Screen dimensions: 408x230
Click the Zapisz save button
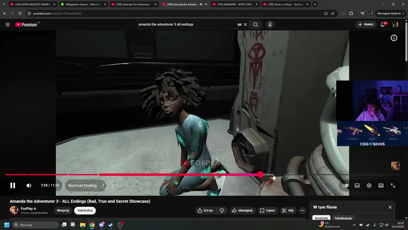[x=267, y=211]
